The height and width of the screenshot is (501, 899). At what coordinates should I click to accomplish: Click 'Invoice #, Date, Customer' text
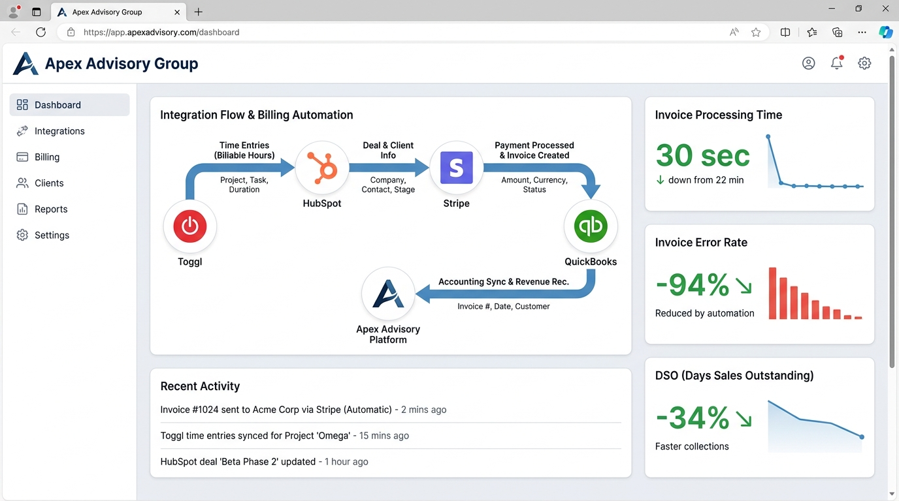[x=504, y=306]
